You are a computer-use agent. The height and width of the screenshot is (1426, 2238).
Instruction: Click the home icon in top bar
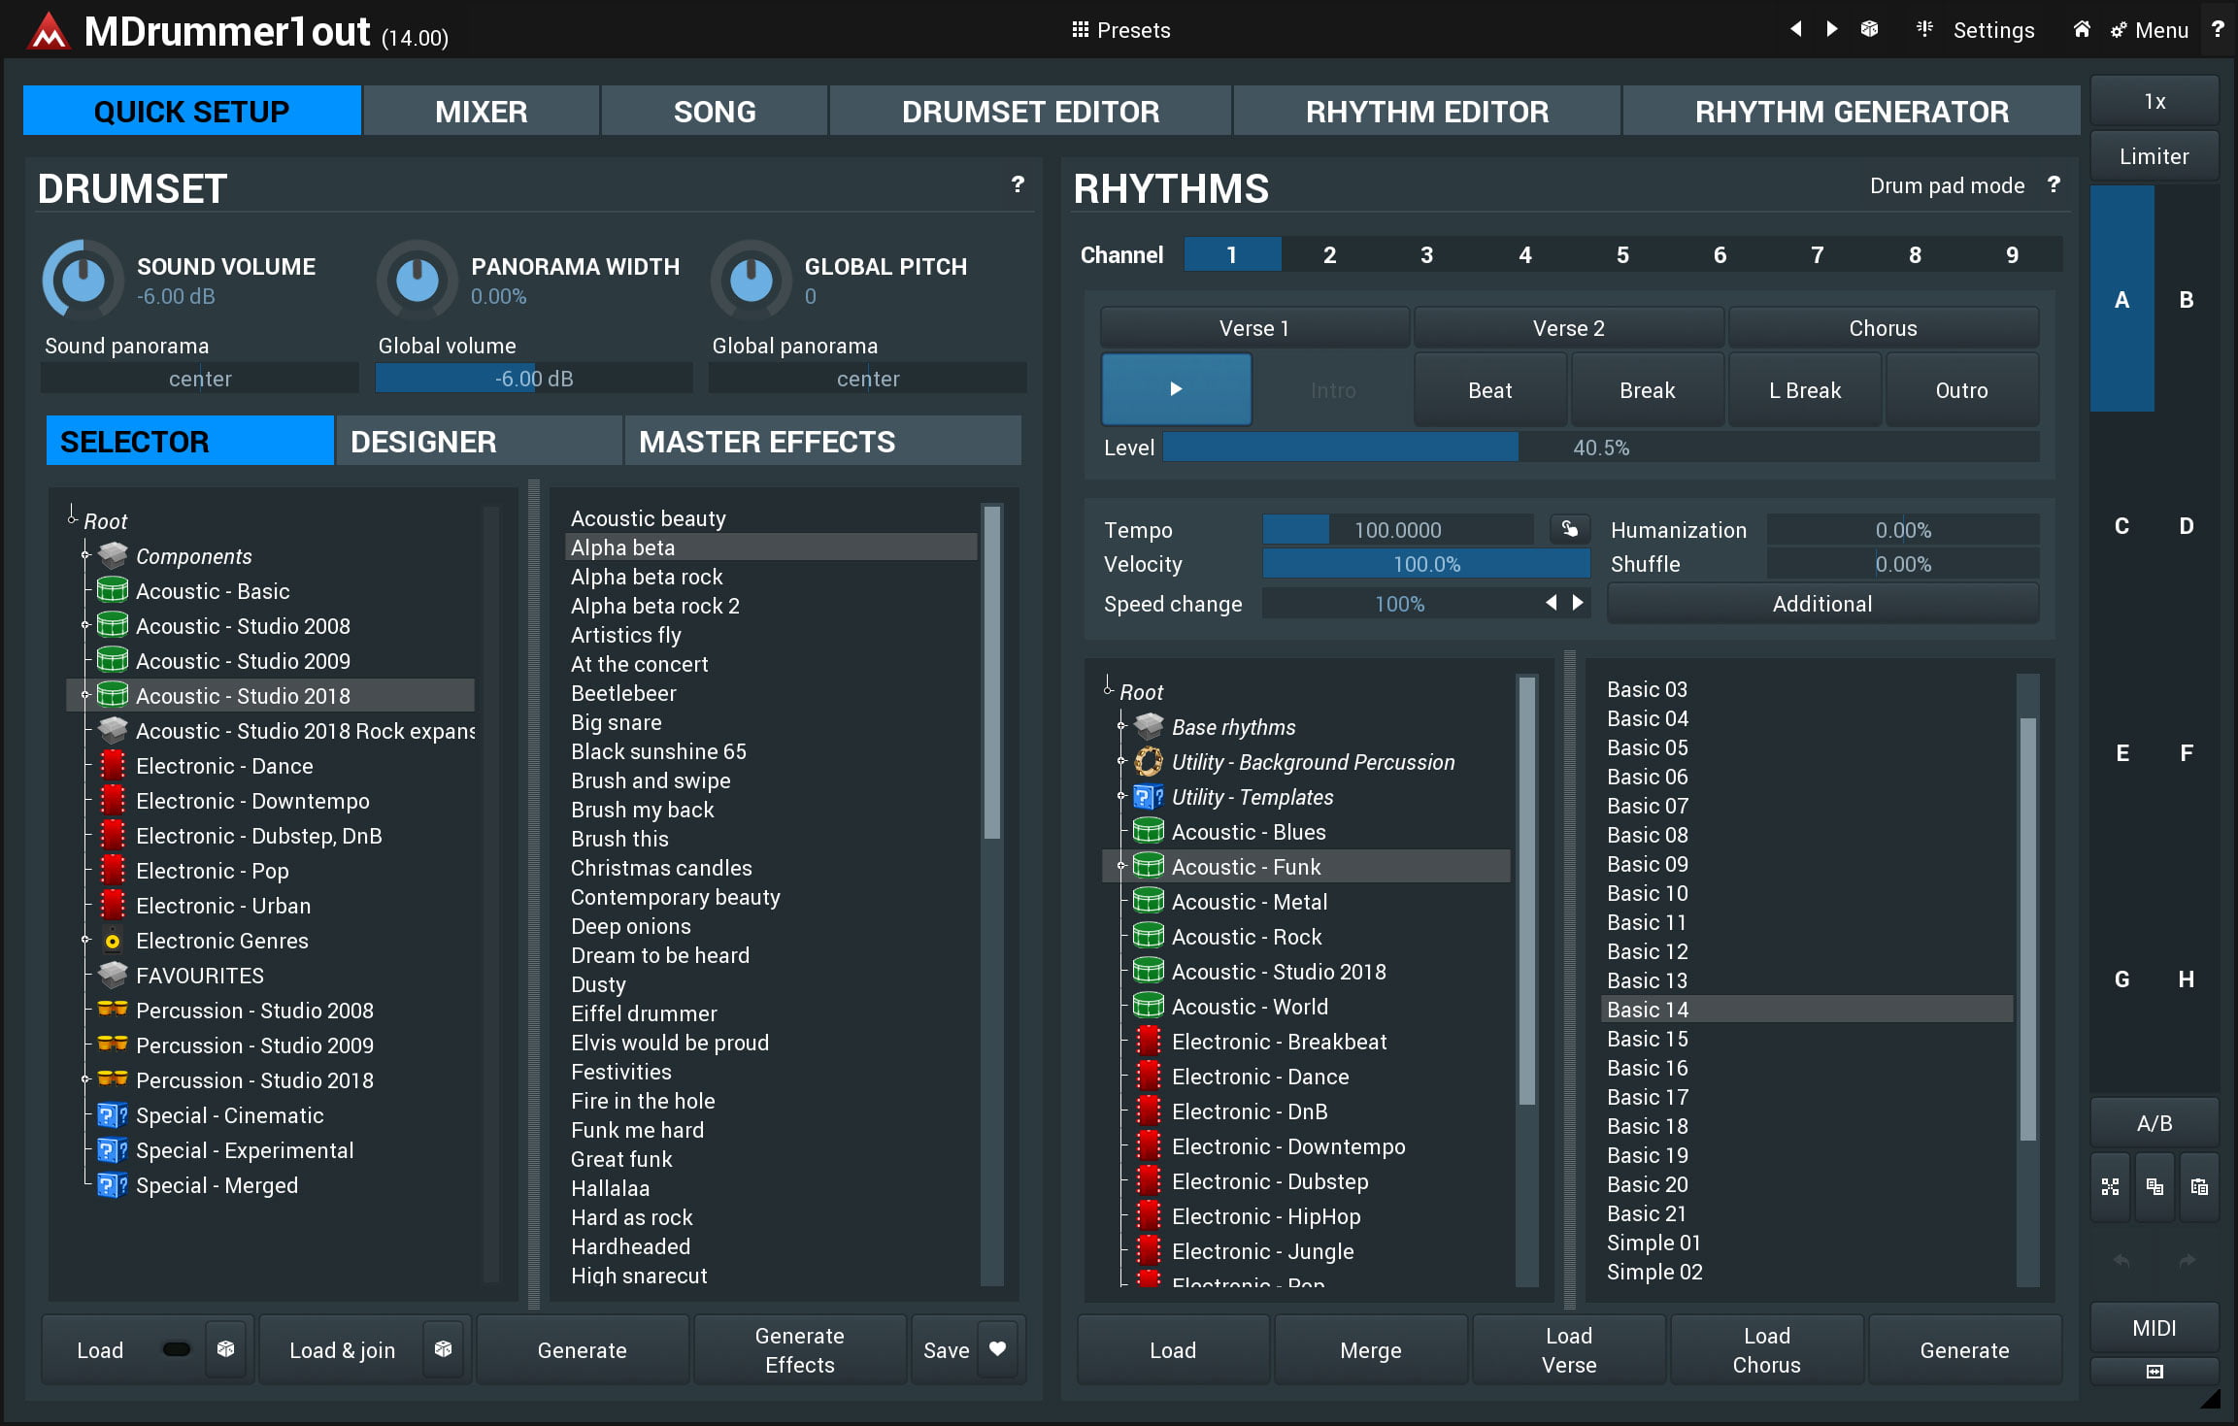click(2081, 29)
